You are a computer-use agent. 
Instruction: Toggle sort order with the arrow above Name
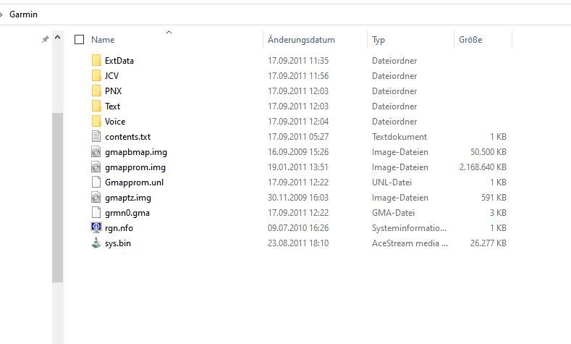[x=169, y=33]
